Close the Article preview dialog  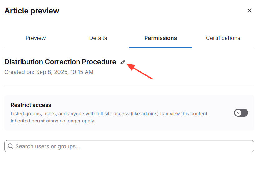(250, 11)
